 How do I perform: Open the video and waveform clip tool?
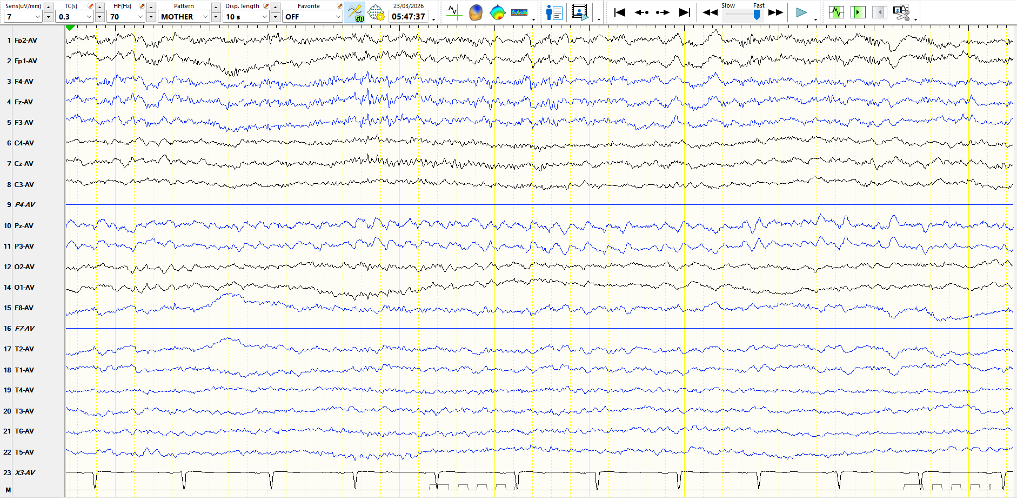tap(901, 12)
